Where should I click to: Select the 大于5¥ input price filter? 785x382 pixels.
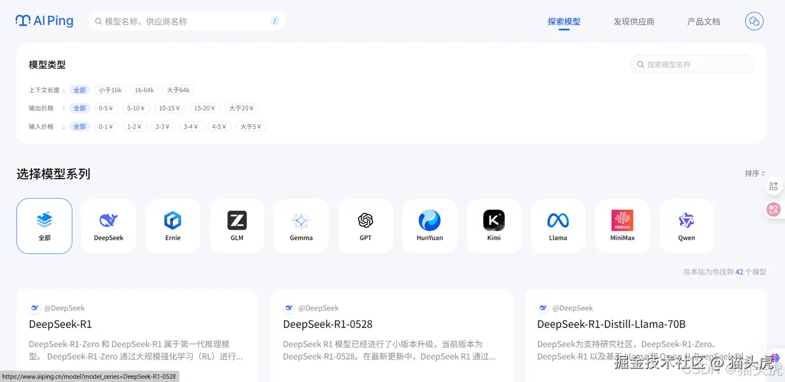coord(251,126)
